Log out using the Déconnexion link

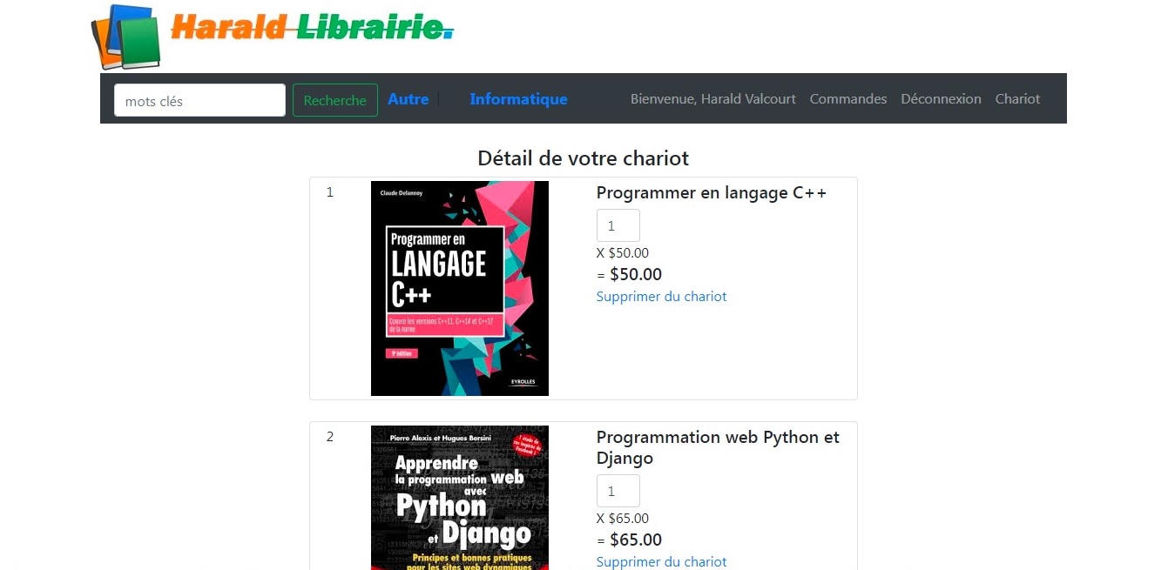[x=941, y=99]
